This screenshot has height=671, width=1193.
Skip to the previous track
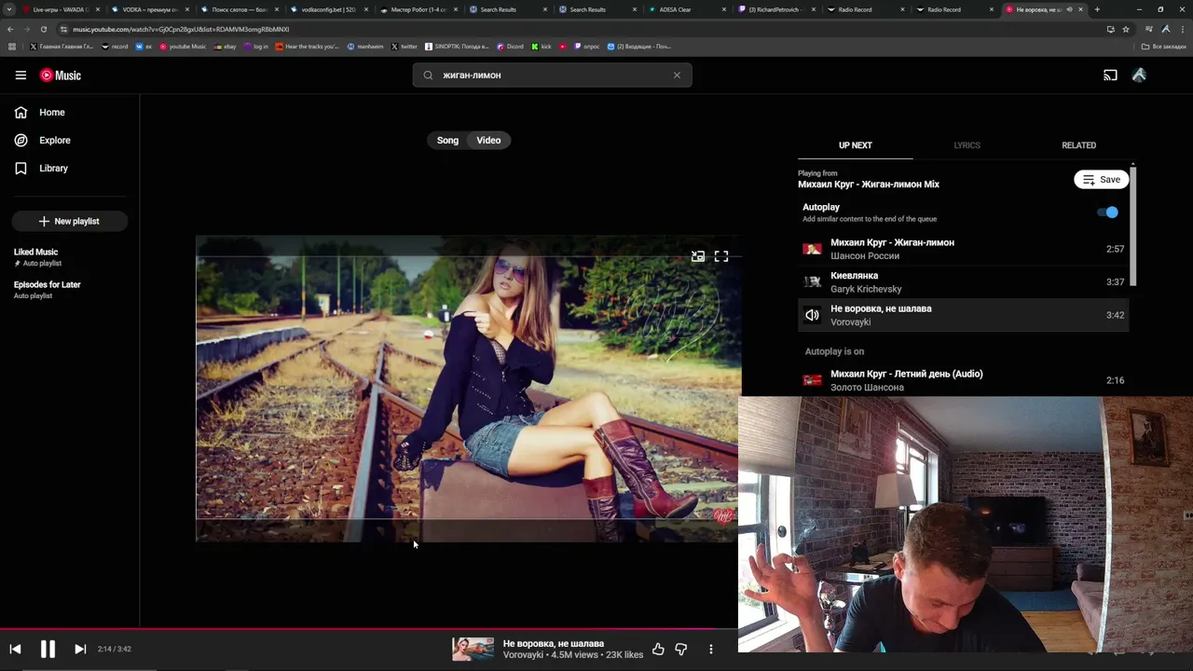click(15, 650)
